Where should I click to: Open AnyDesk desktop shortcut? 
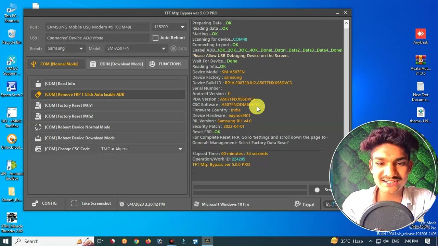point(421,37)
